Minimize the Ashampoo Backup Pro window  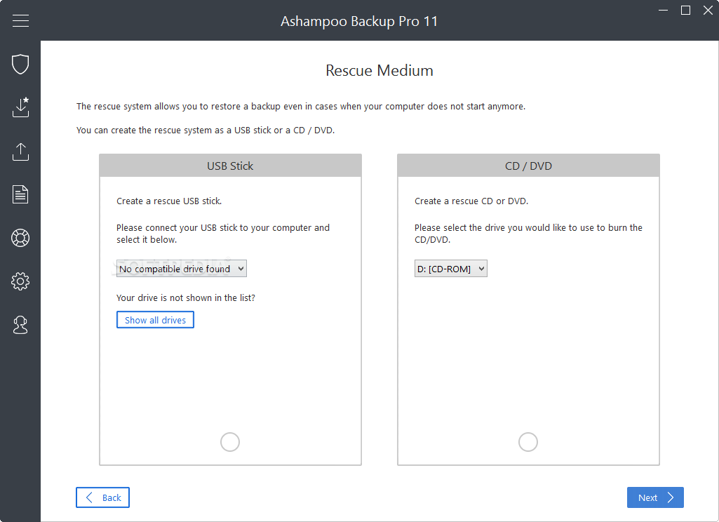663,10
